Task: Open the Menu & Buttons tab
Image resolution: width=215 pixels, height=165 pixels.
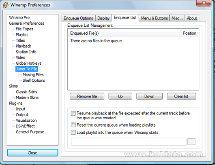Action: pos(155,18)
